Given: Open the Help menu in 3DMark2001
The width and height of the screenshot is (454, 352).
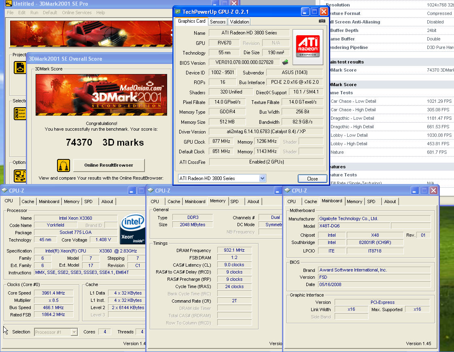Looking at the screenshot, I should tap(101, 13).
